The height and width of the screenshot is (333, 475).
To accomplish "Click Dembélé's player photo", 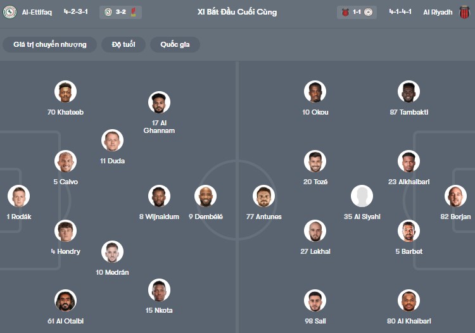I will [x=205, y=196].
